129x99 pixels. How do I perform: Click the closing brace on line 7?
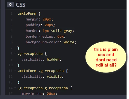(18, 48)
